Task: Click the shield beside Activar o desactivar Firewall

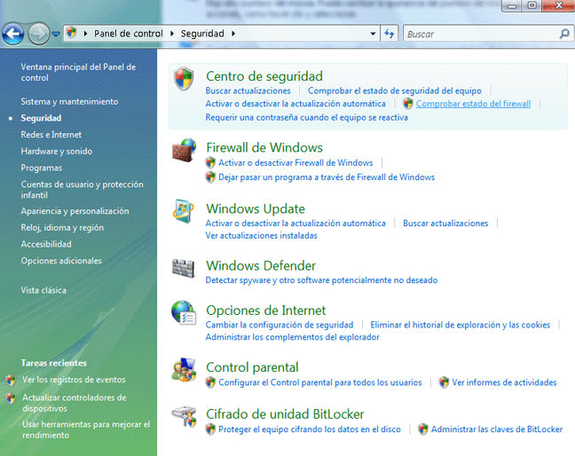Action: 210,162
